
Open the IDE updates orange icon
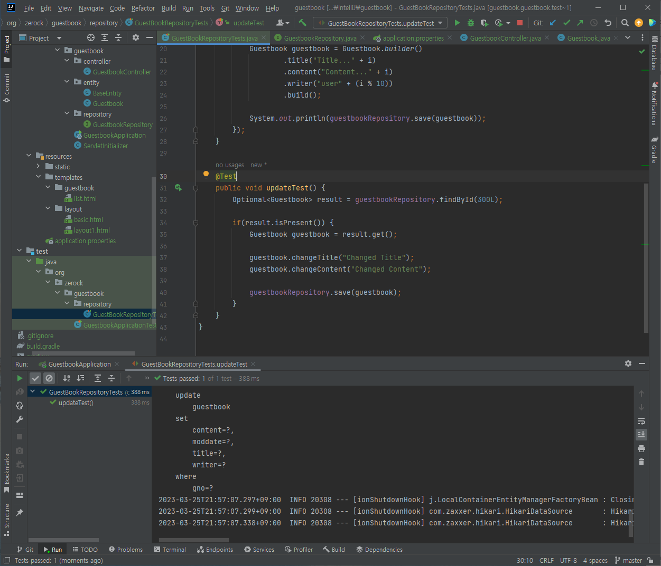[639, 23]
